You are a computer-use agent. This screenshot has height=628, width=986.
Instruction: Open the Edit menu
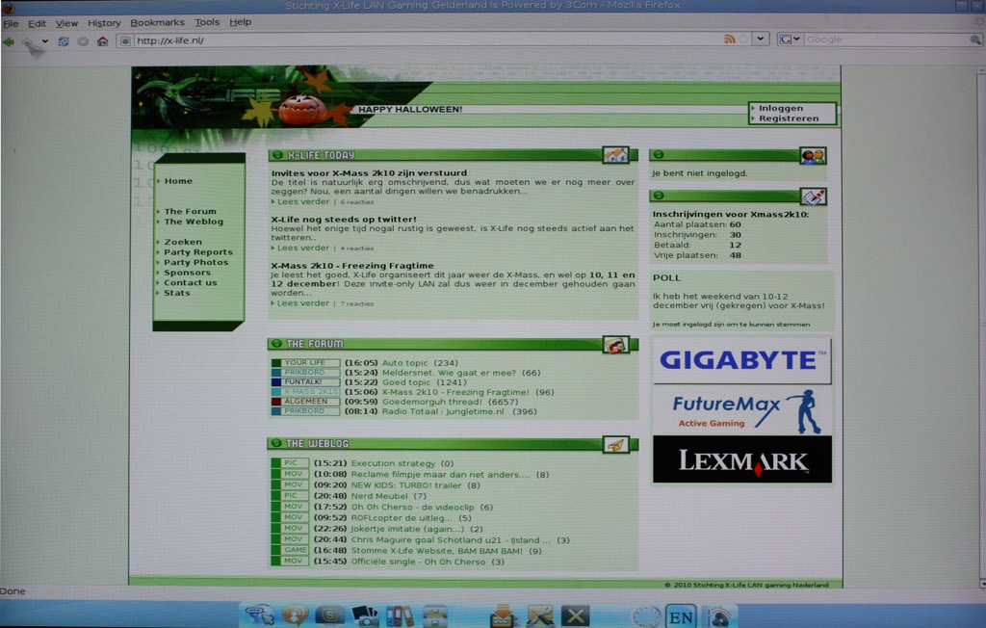38,23
